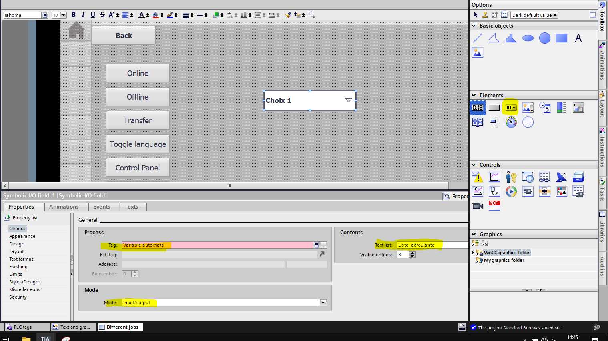The height and width of the screenshot is (341, 608).
Task: Switch to the Animations tab
Action: [64, 207]
